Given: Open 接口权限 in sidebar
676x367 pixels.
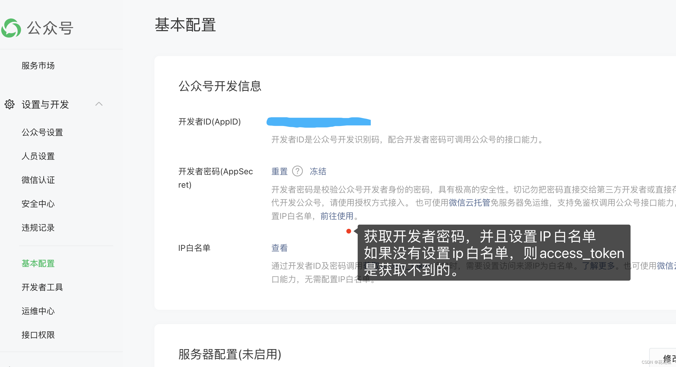Looking at the screenshot, I should click(38, 335).
